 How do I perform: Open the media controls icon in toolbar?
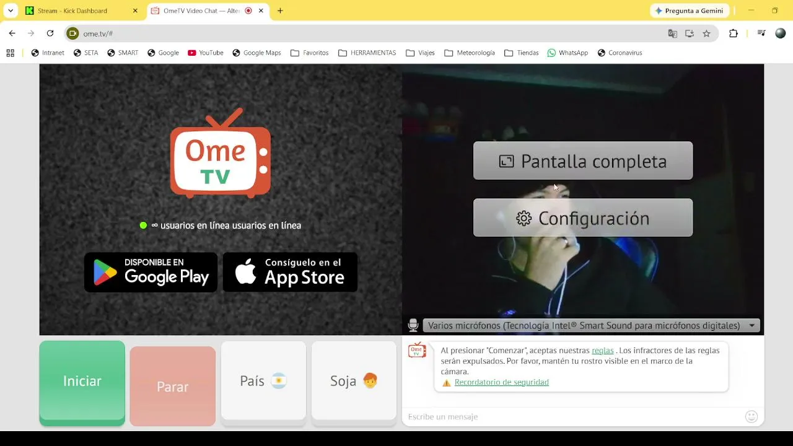pyautogui.click(x=761, y=33)
